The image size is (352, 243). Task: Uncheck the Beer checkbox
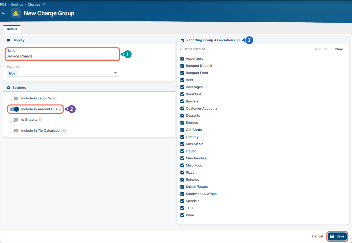[x=182, y=80]
